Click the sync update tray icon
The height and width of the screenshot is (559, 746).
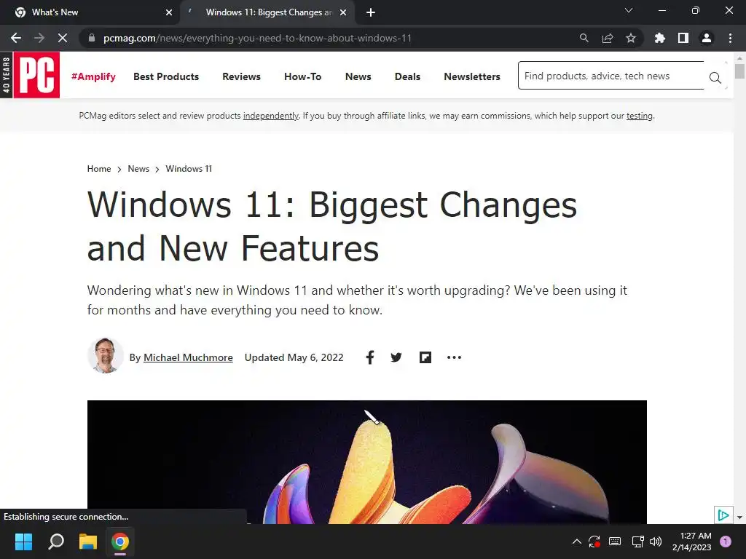[594, 542]
